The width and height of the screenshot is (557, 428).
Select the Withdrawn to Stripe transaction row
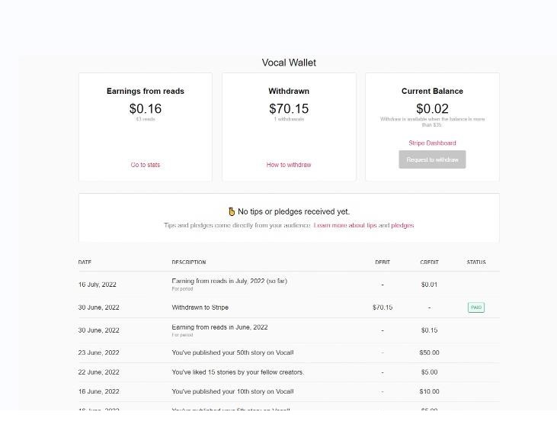click(x=289, y=307)
